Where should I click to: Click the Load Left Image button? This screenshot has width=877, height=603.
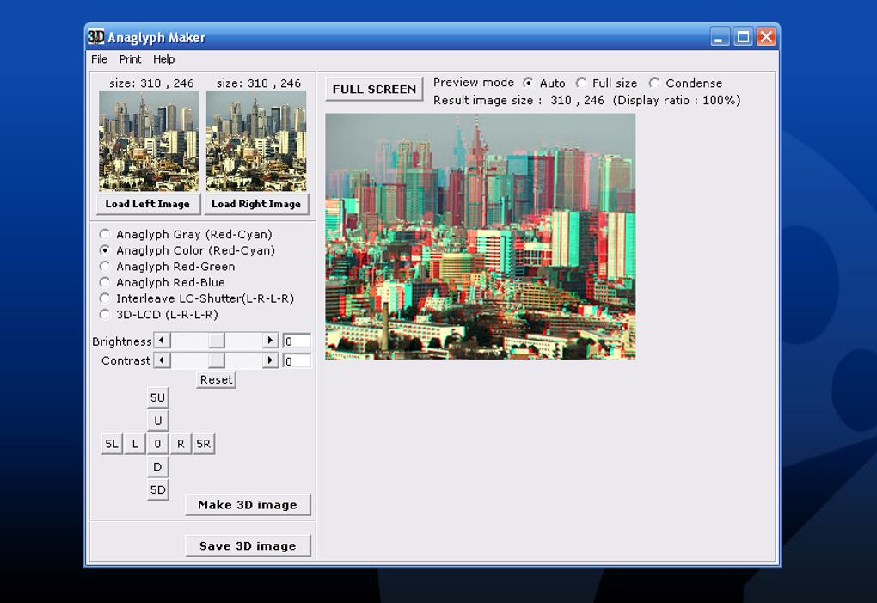click(x=148, y=204)
